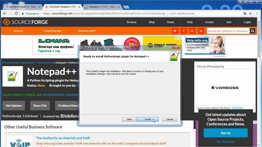Click the blue Sign Up button
262x147 pixels.
coord(226,133)
